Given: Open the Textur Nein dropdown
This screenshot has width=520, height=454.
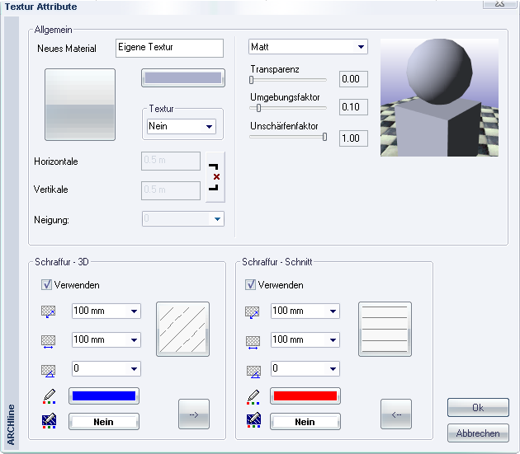Looking at the screenshot, I should [x=182, y=127].
